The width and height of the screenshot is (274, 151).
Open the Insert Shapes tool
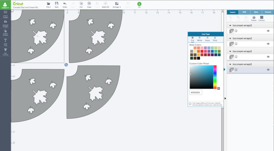(5, 32)
